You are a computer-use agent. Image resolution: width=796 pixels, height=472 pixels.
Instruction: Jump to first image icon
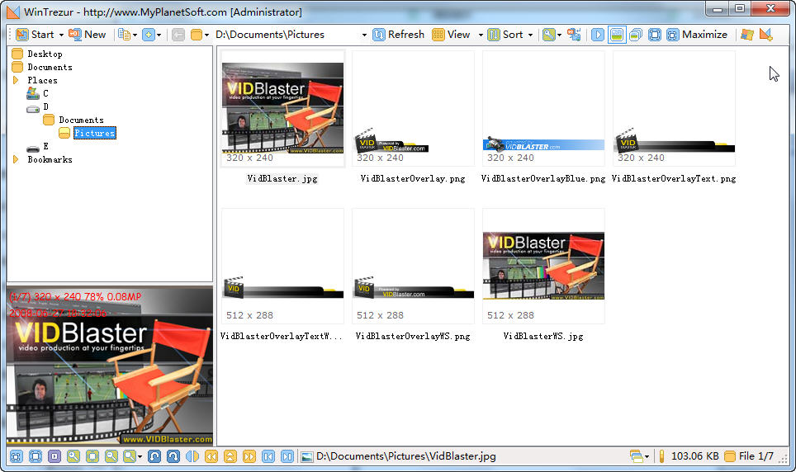pos(268,456)
